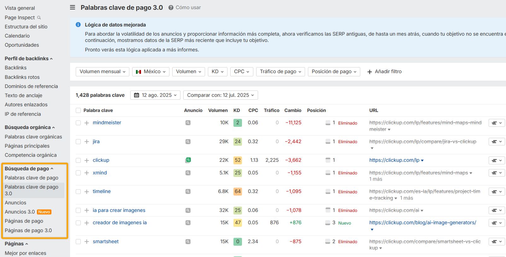Open the https://clickup.com/lp URL link
Image resolution: width=506 pixels, height=257 pixels.
pyautogui.click(x=394, y=160)
